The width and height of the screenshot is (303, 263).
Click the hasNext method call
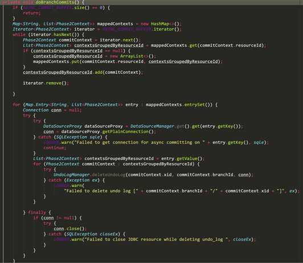63,35
